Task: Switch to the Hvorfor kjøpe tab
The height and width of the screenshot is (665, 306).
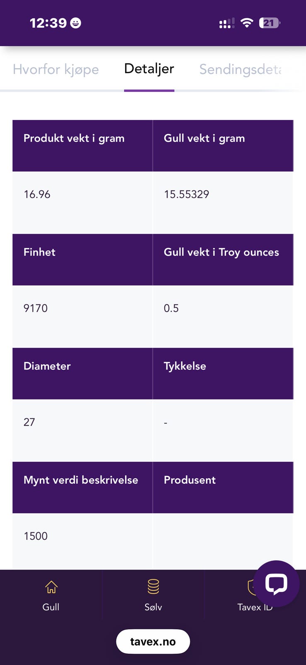Action: [56, 69]
